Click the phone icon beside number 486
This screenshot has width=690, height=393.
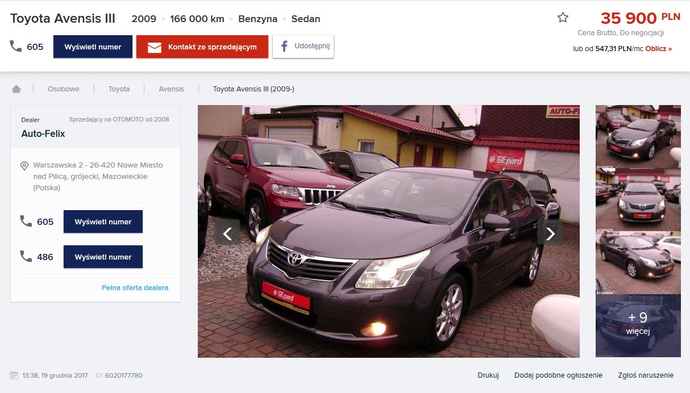coord(26,257)
